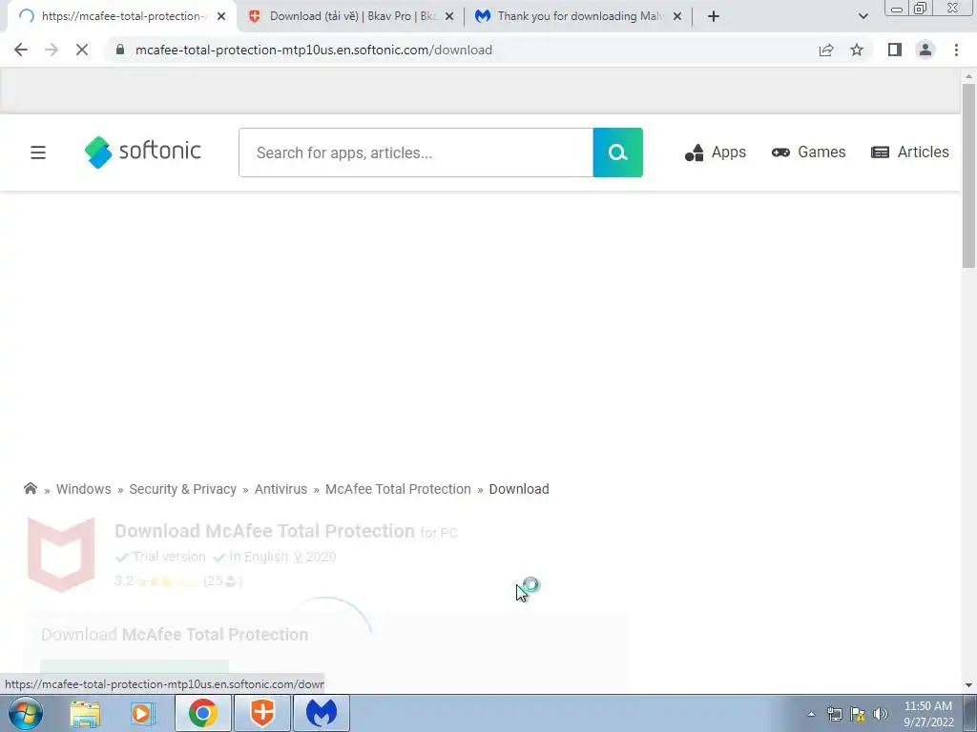The width and height of the screenshot is (977, 732).
Task: Open the Games section
Action: tap(808, 152)
